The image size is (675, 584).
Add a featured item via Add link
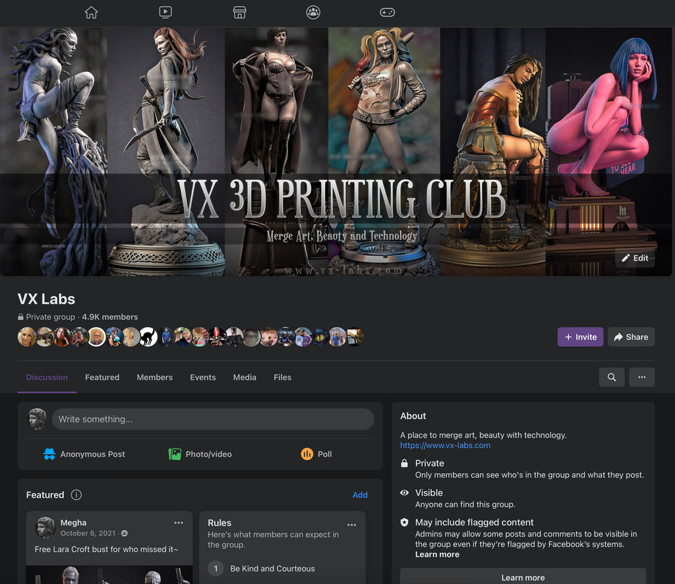click(360, 495)
